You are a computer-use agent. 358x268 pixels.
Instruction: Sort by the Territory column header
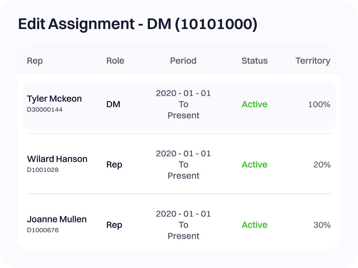pyautogui.click(x=313, y=61)
